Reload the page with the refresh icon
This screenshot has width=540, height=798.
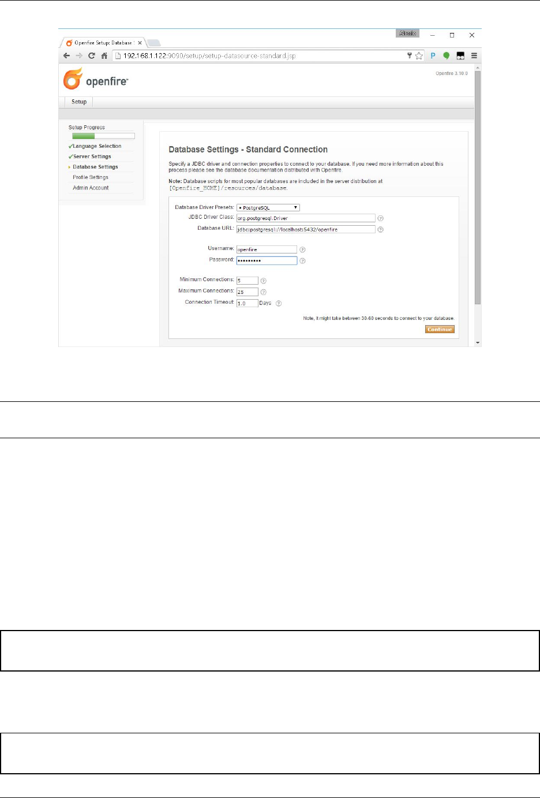tap(92, 56)
